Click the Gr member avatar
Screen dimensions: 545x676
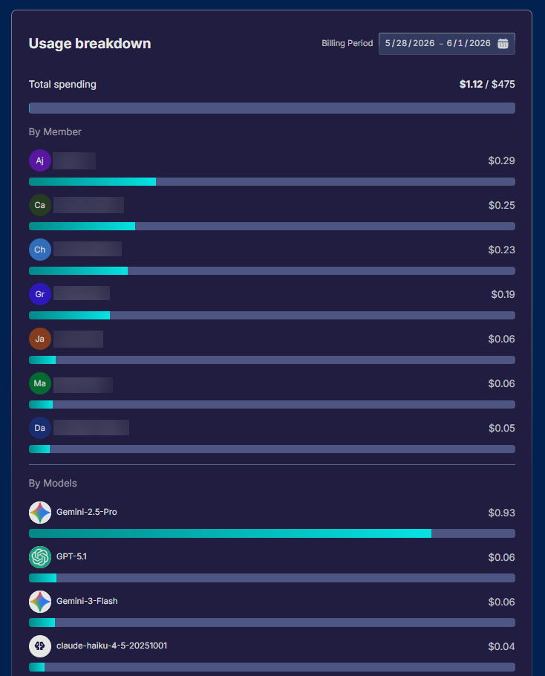(40, 294)
